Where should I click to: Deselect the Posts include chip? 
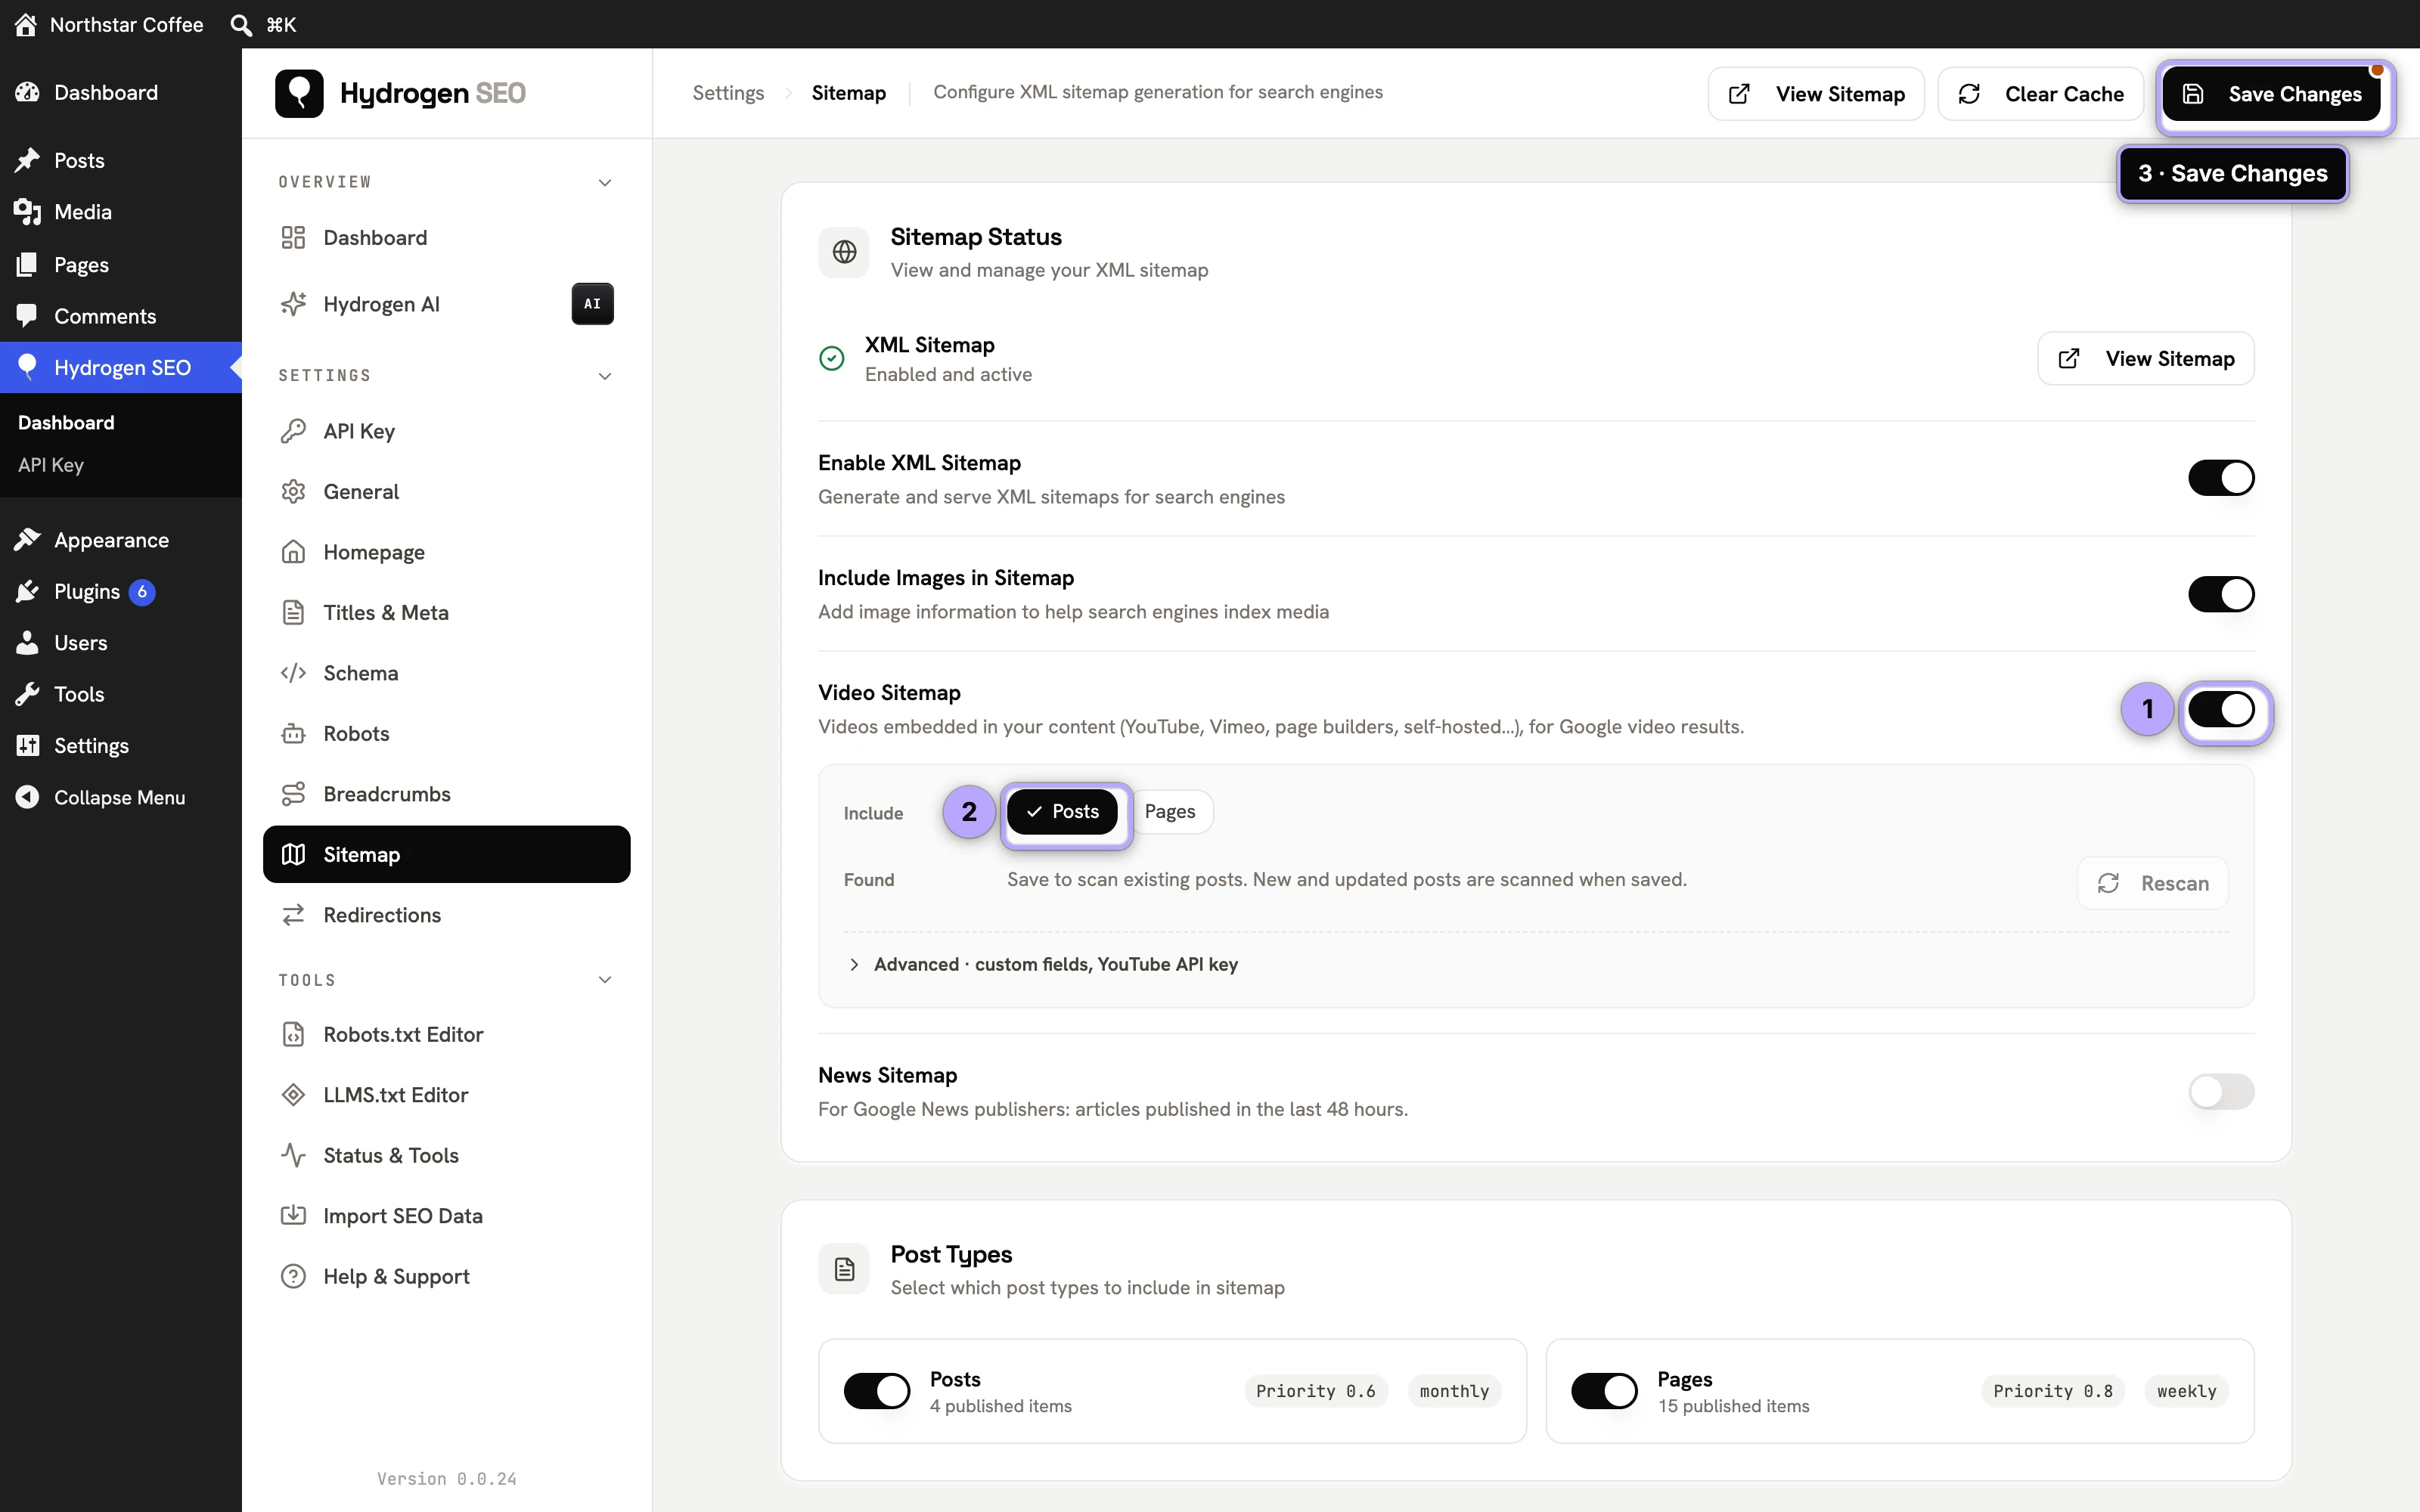(x=1062, y=812)
